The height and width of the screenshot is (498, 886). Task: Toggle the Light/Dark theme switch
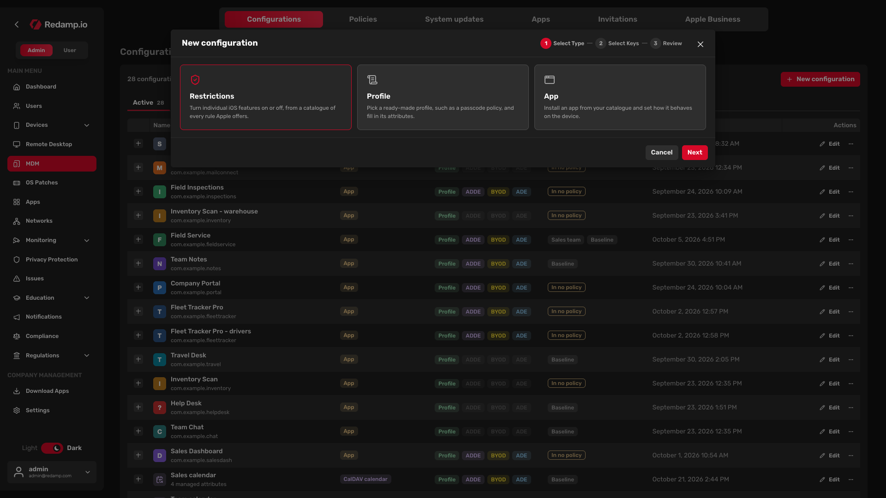(52, 448)
